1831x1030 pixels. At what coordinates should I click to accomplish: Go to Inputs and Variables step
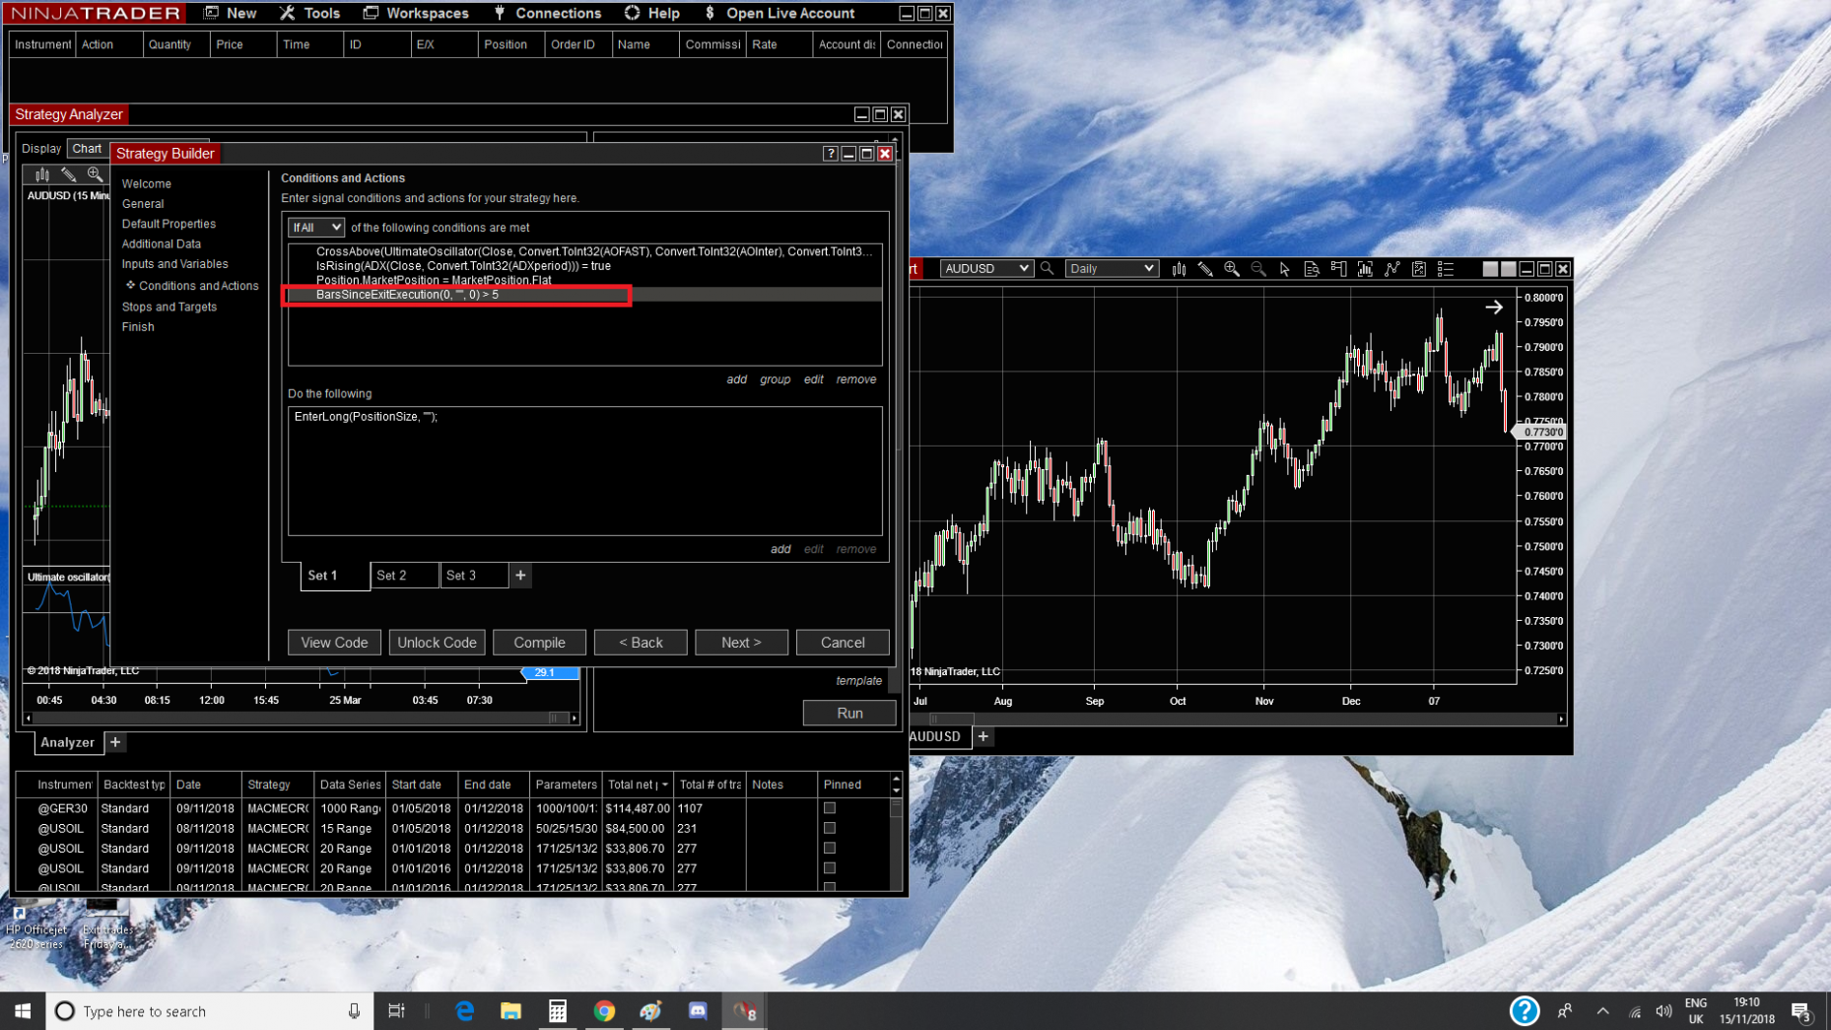coord(175,264)
